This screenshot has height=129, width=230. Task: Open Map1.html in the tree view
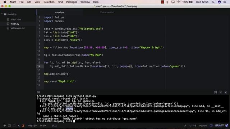[16, 19]
